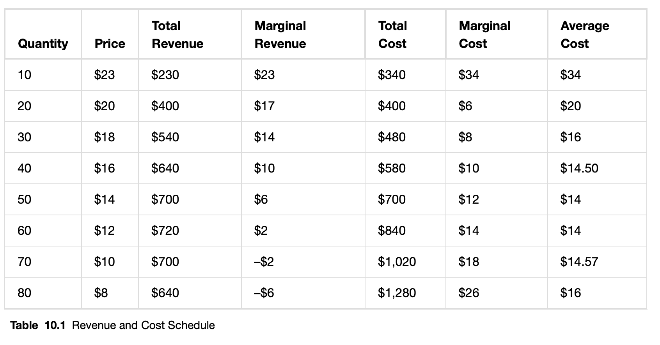Select the $26 marginal cost cell

coord(468,293)
